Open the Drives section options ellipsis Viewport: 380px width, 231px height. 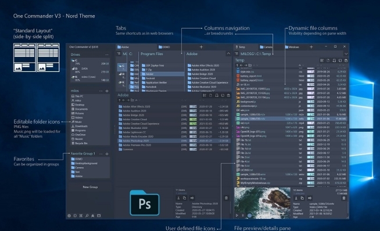pyautogui.click(x=107, y=55)
